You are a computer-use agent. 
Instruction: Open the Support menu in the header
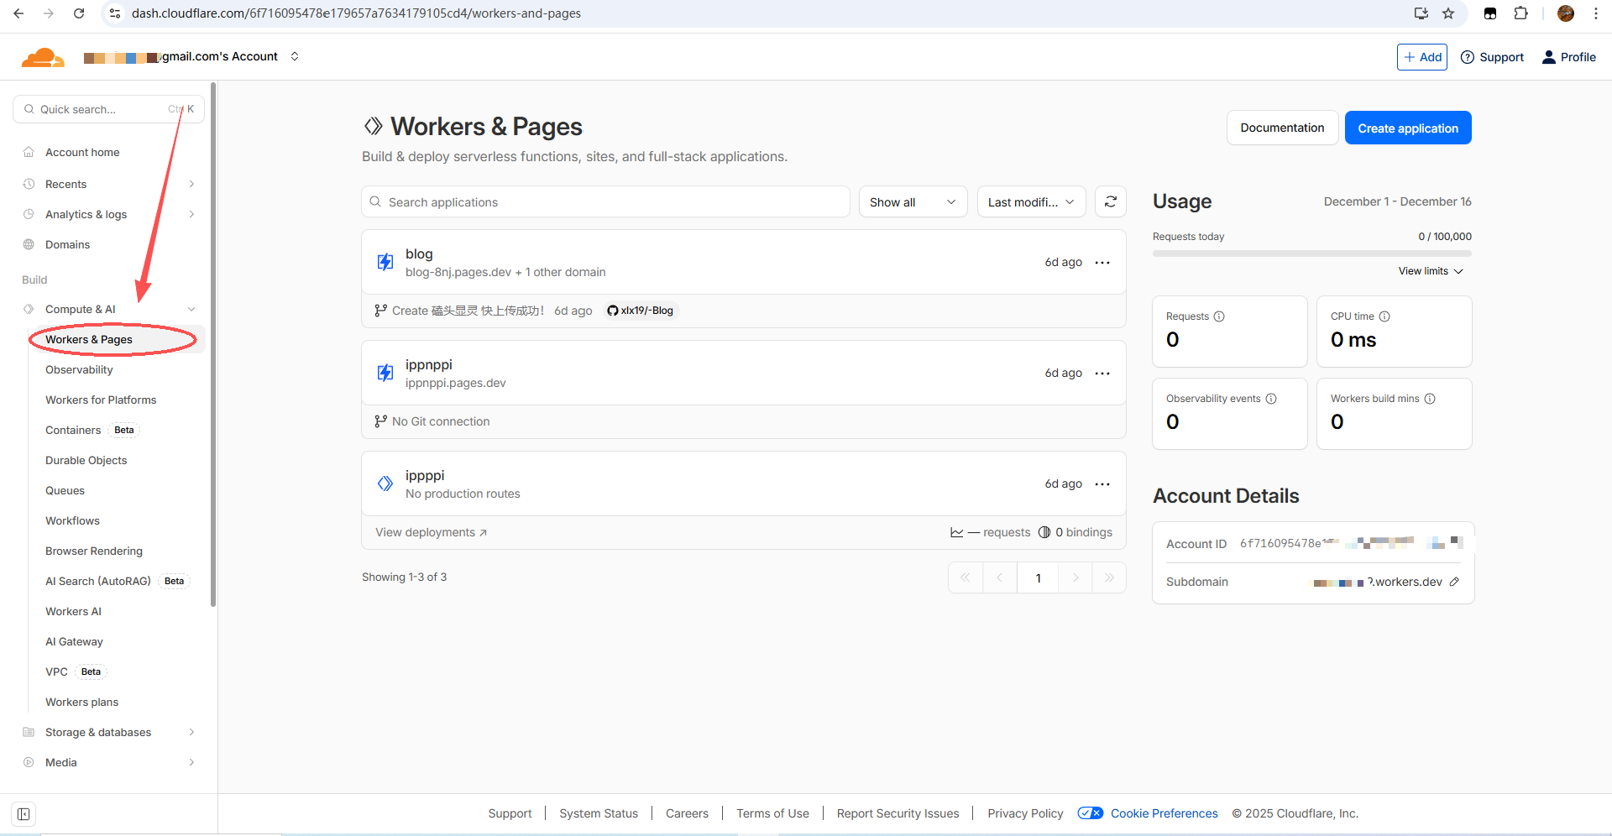[1492, 57]
